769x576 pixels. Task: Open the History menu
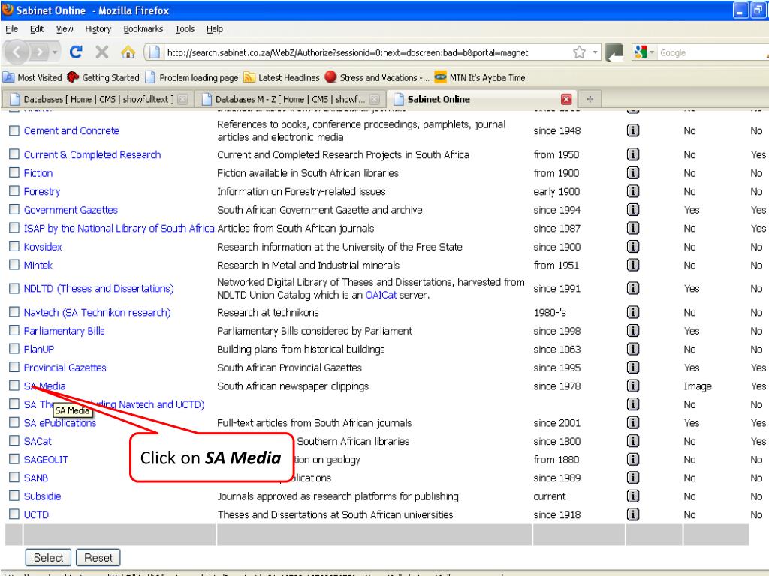pos(98,29)
